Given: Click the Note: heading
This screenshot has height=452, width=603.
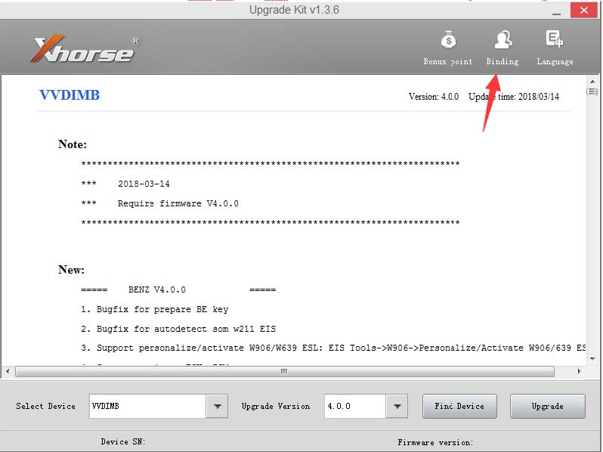Looking at the screenshot, I should (x=73, y=144).
